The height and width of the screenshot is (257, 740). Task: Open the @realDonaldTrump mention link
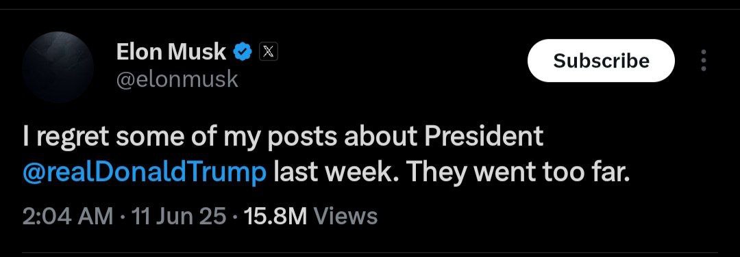[144, 173]
